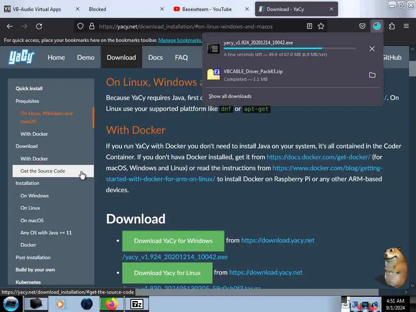Click the yacy exe download progress bar
The height and width of the screenshot is (312, 416).
(290, 48)
